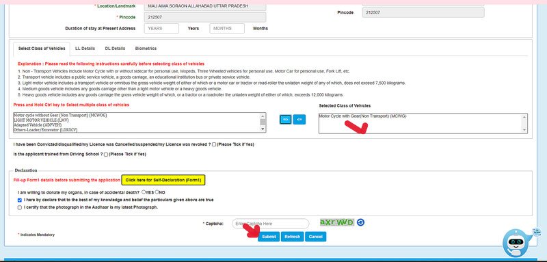Screen dimensions: 547x262
Task: Click the Years duration input field
Action: coord(161,28)
